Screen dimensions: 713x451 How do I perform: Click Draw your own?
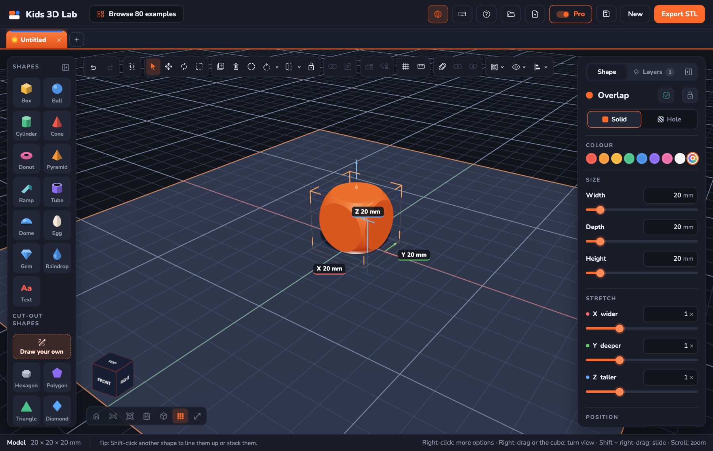tap(42, 347)
